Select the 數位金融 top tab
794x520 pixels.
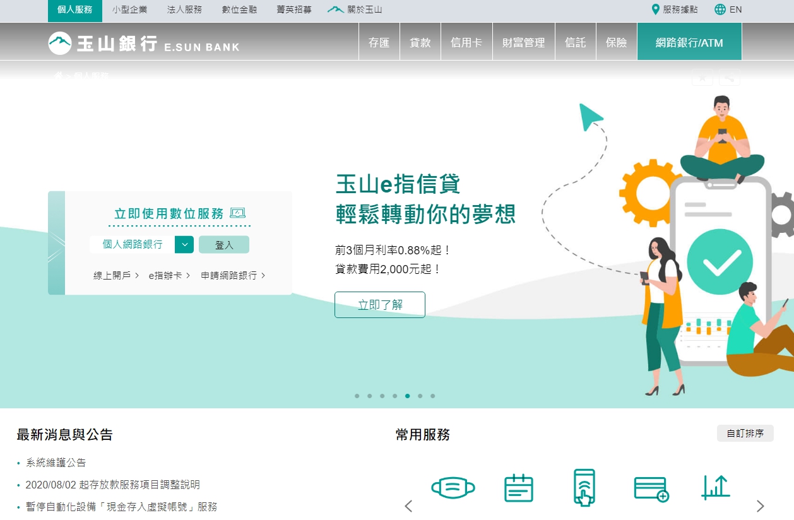pyautogui.click(x=239, y=10)
